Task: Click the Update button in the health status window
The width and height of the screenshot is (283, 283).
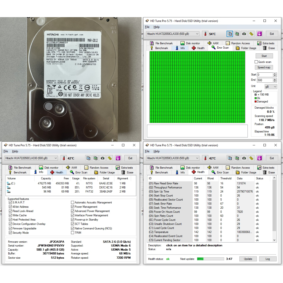Action: (x=248, y=259)
